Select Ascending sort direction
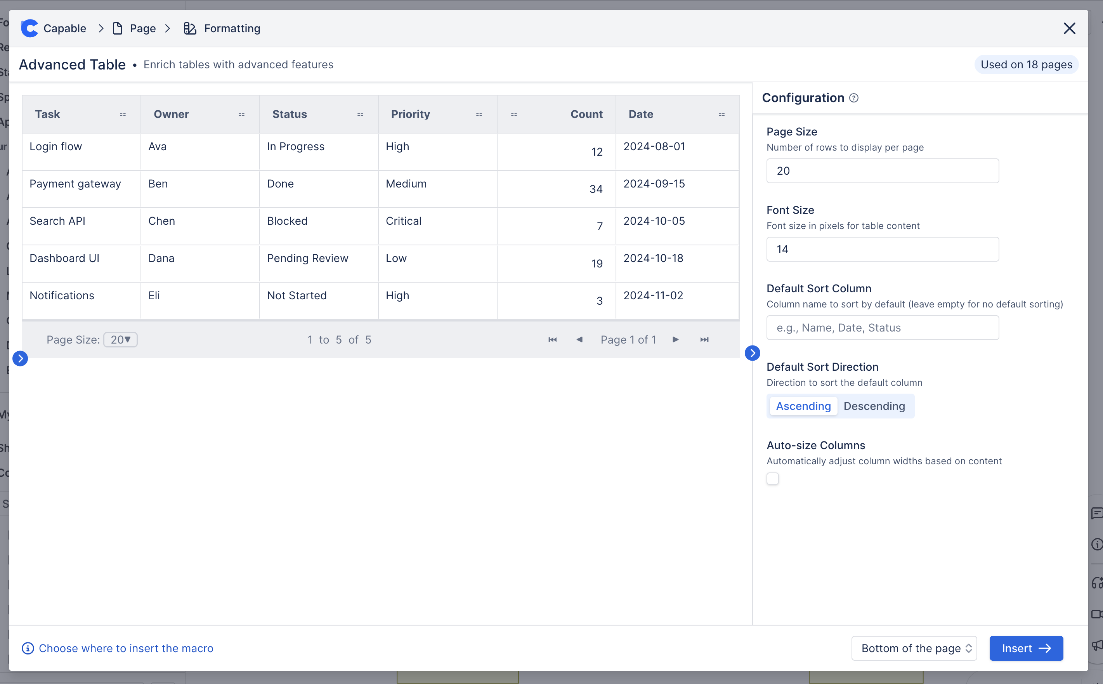Screen dimensions: 1103x684 pyautogui.click(x=803, y=406)
